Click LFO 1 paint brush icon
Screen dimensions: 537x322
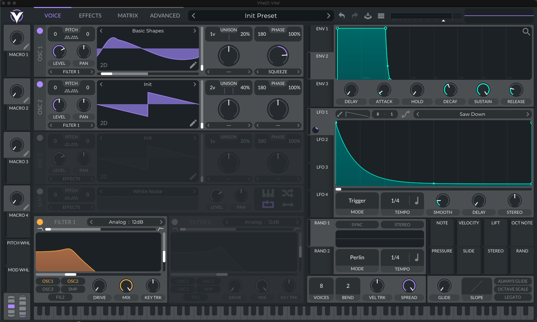coord(340,114)
